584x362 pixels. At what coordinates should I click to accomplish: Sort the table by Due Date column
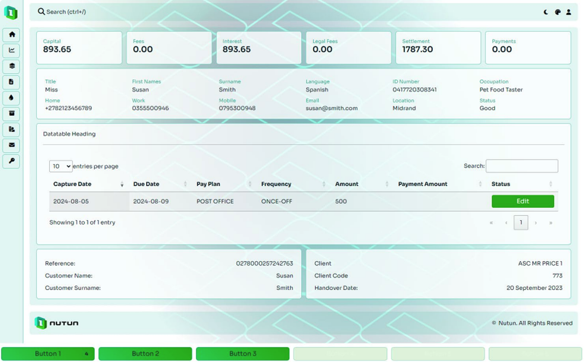[146, 184]
